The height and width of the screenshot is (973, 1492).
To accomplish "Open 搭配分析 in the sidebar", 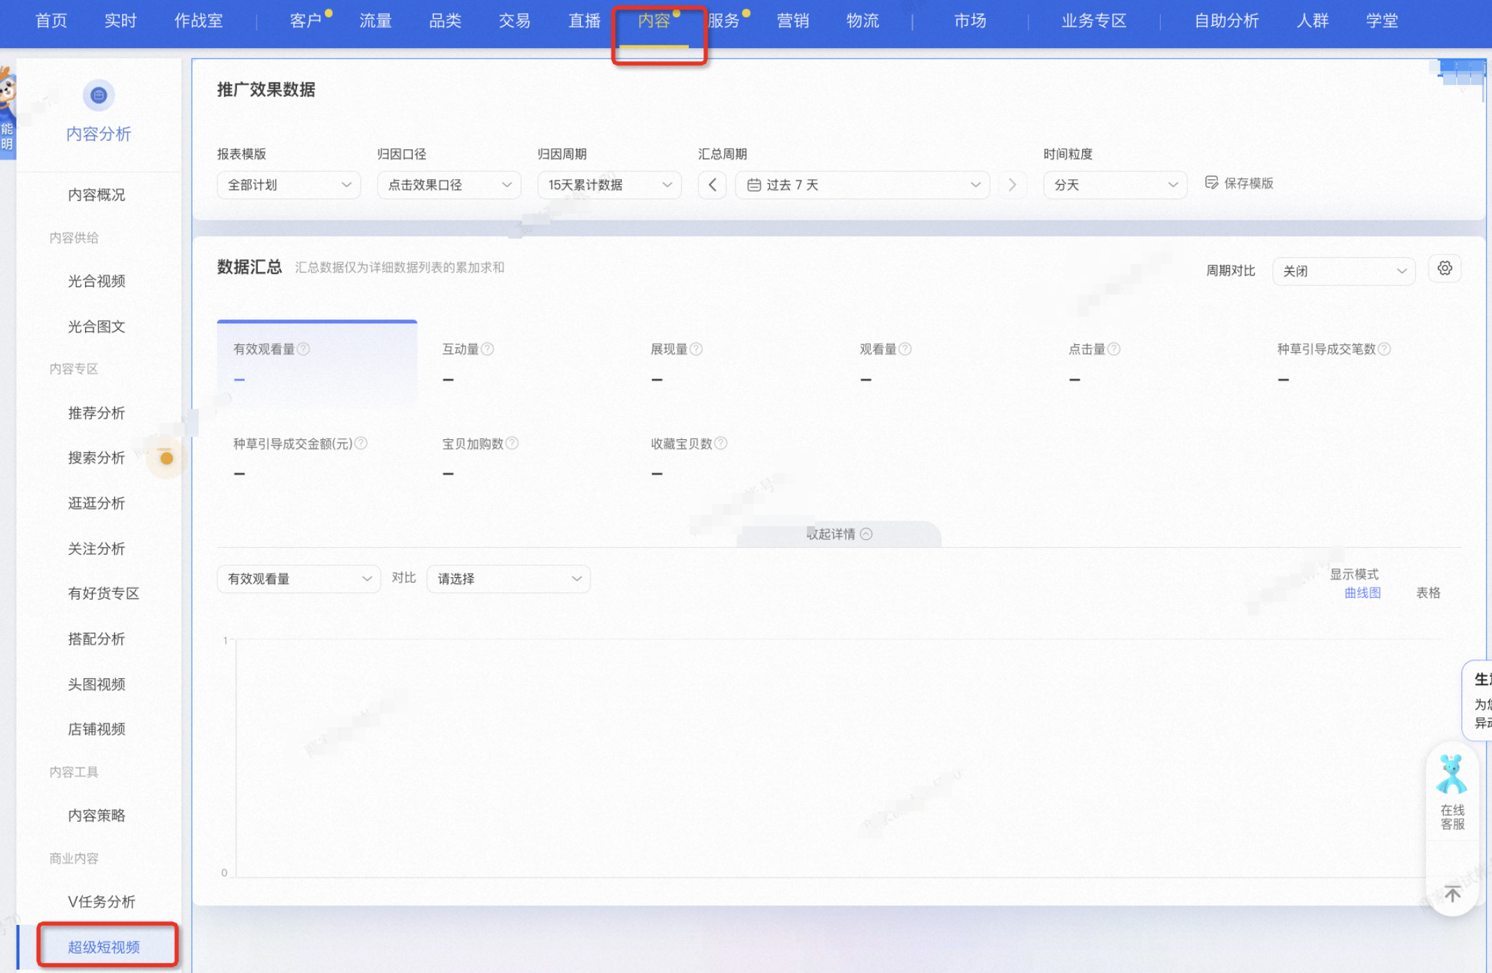I will click(x=97, y=638).
